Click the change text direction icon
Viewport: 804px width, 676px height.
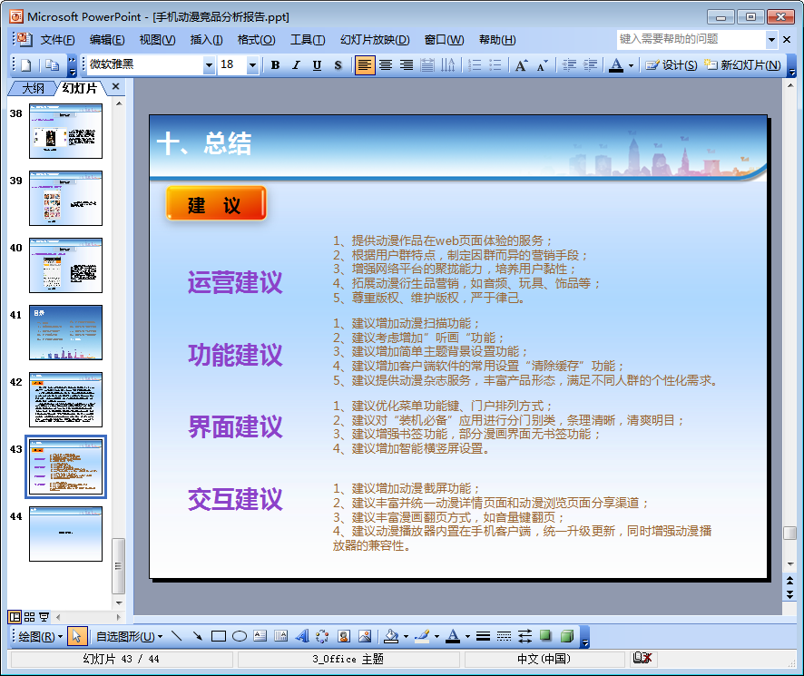click(x=447, y=65)
